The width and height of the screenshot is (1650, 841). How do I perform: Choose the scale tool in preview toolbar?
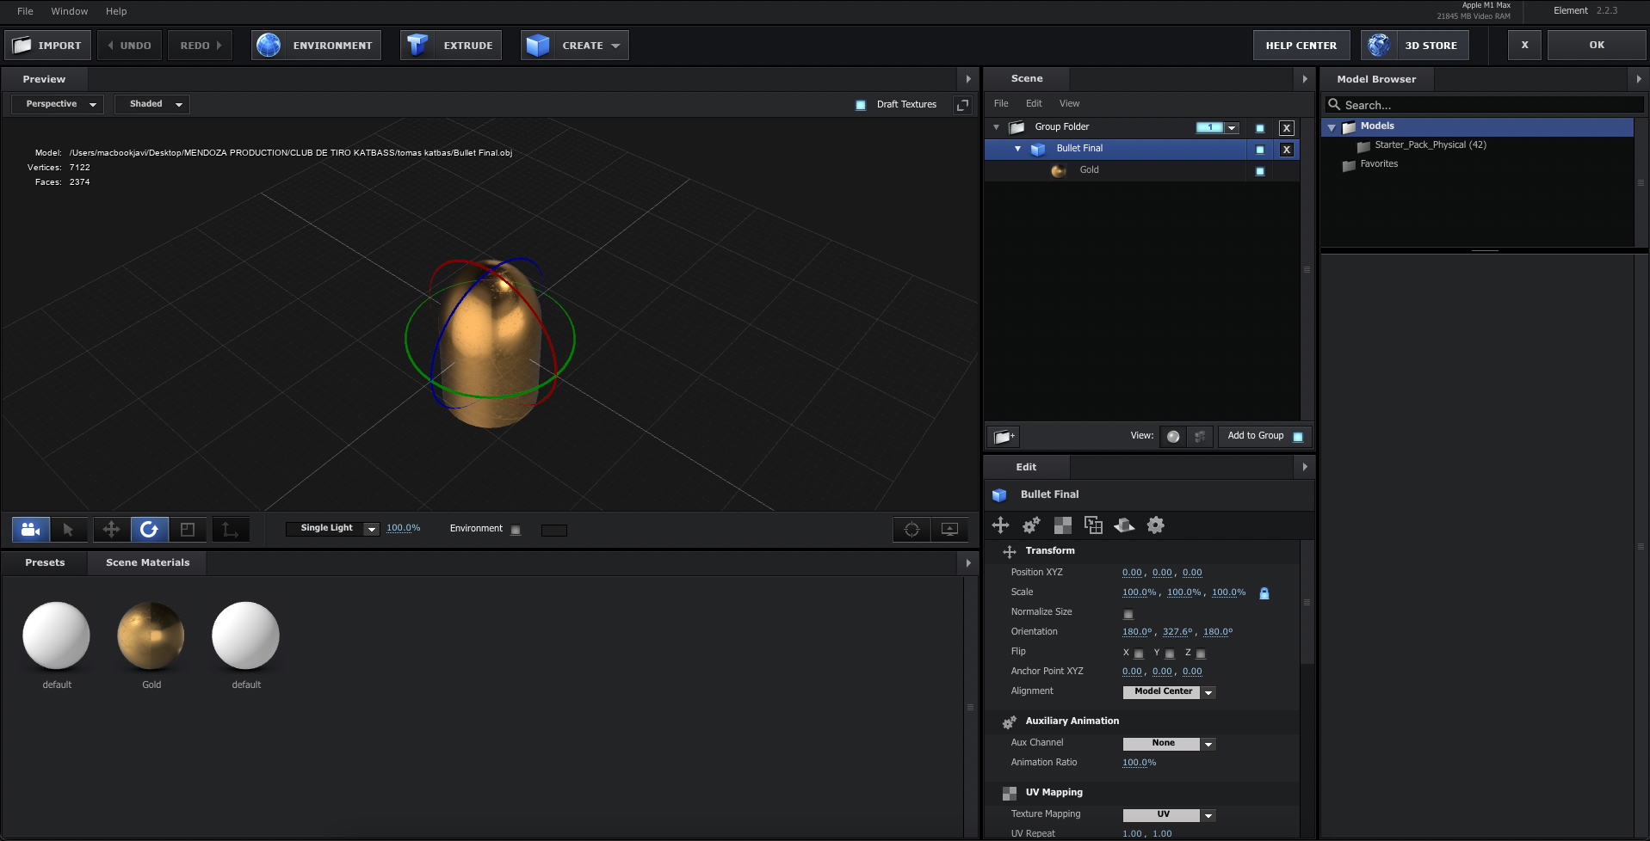pyautogui.click(x=188, y=530)
